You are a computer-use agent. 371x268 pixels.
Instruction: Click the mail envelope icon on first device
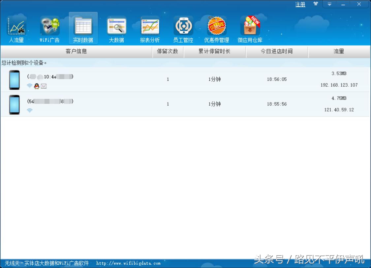(x=44, y=86)
